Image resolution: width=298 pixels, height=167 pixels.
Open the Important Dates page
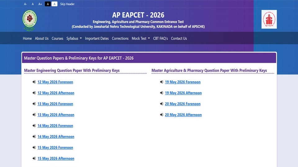(x=97, y=38)
